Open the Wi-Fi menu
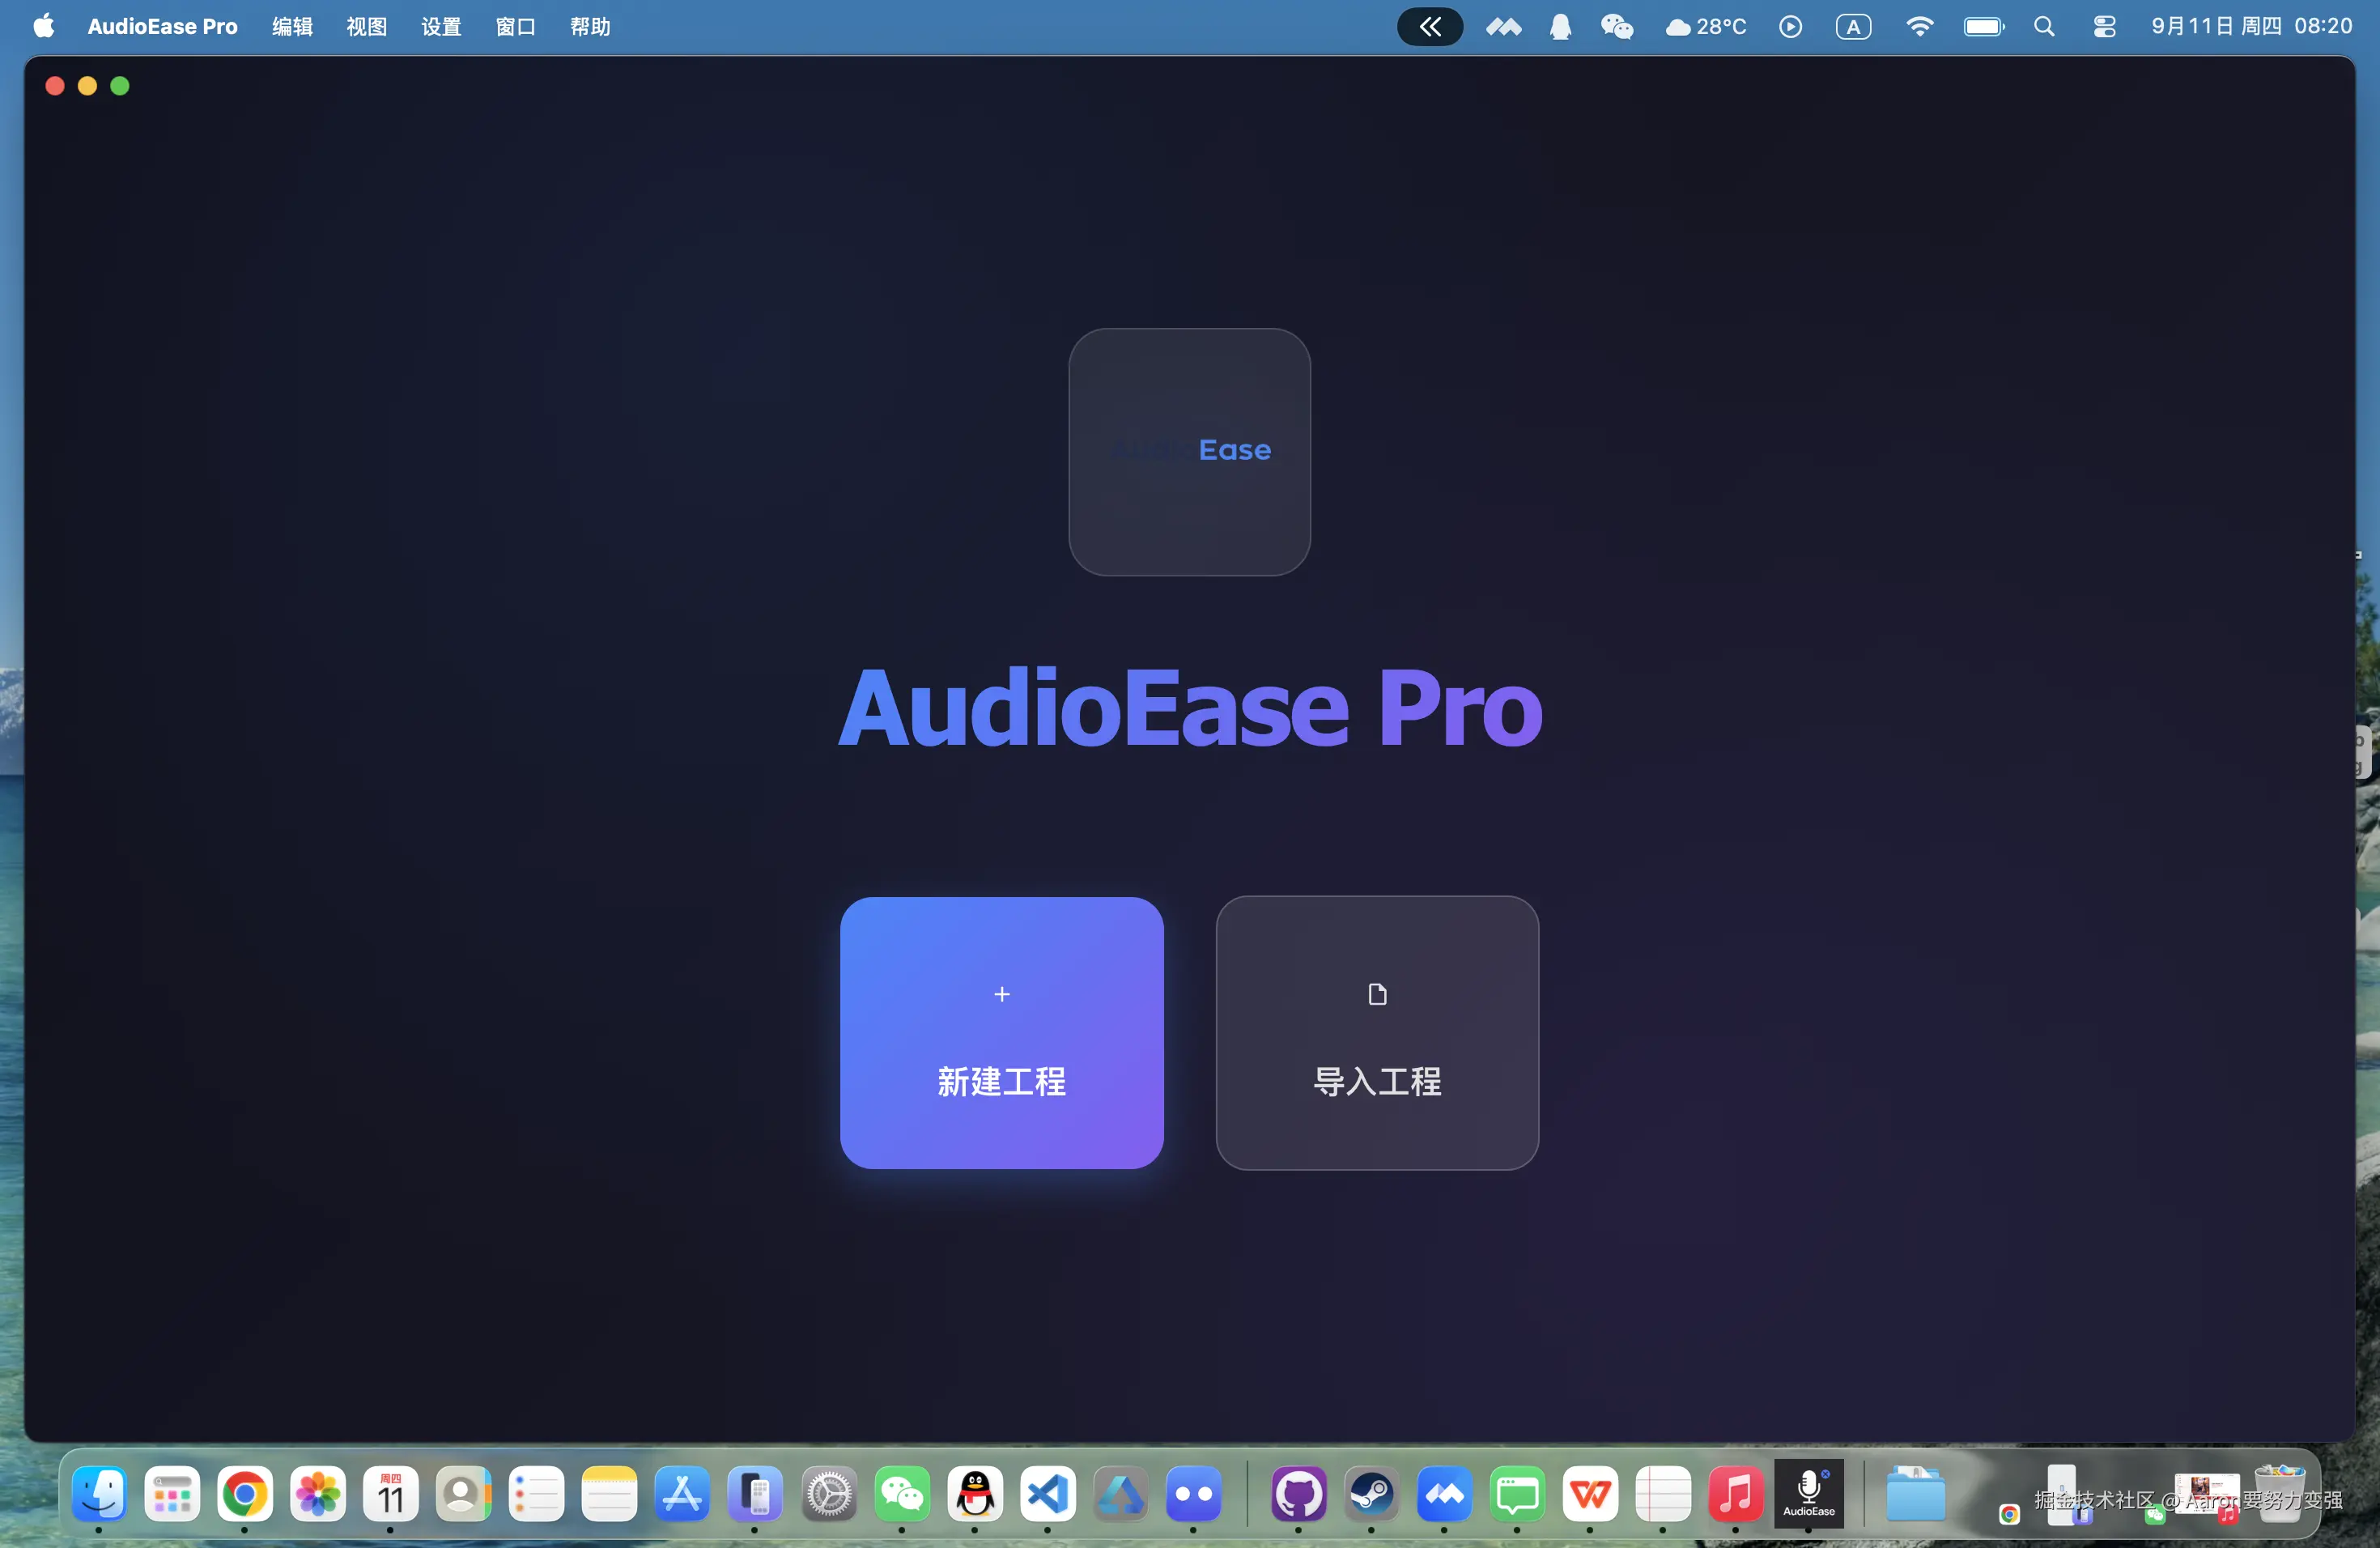Screen dimensions: 2380x1548 pyautogui.click(x=1919, y=27)
